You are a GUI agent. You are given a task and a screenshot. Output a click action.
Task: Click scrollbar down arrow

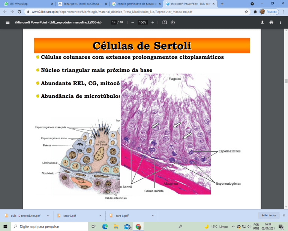click(x=286, y=207)
